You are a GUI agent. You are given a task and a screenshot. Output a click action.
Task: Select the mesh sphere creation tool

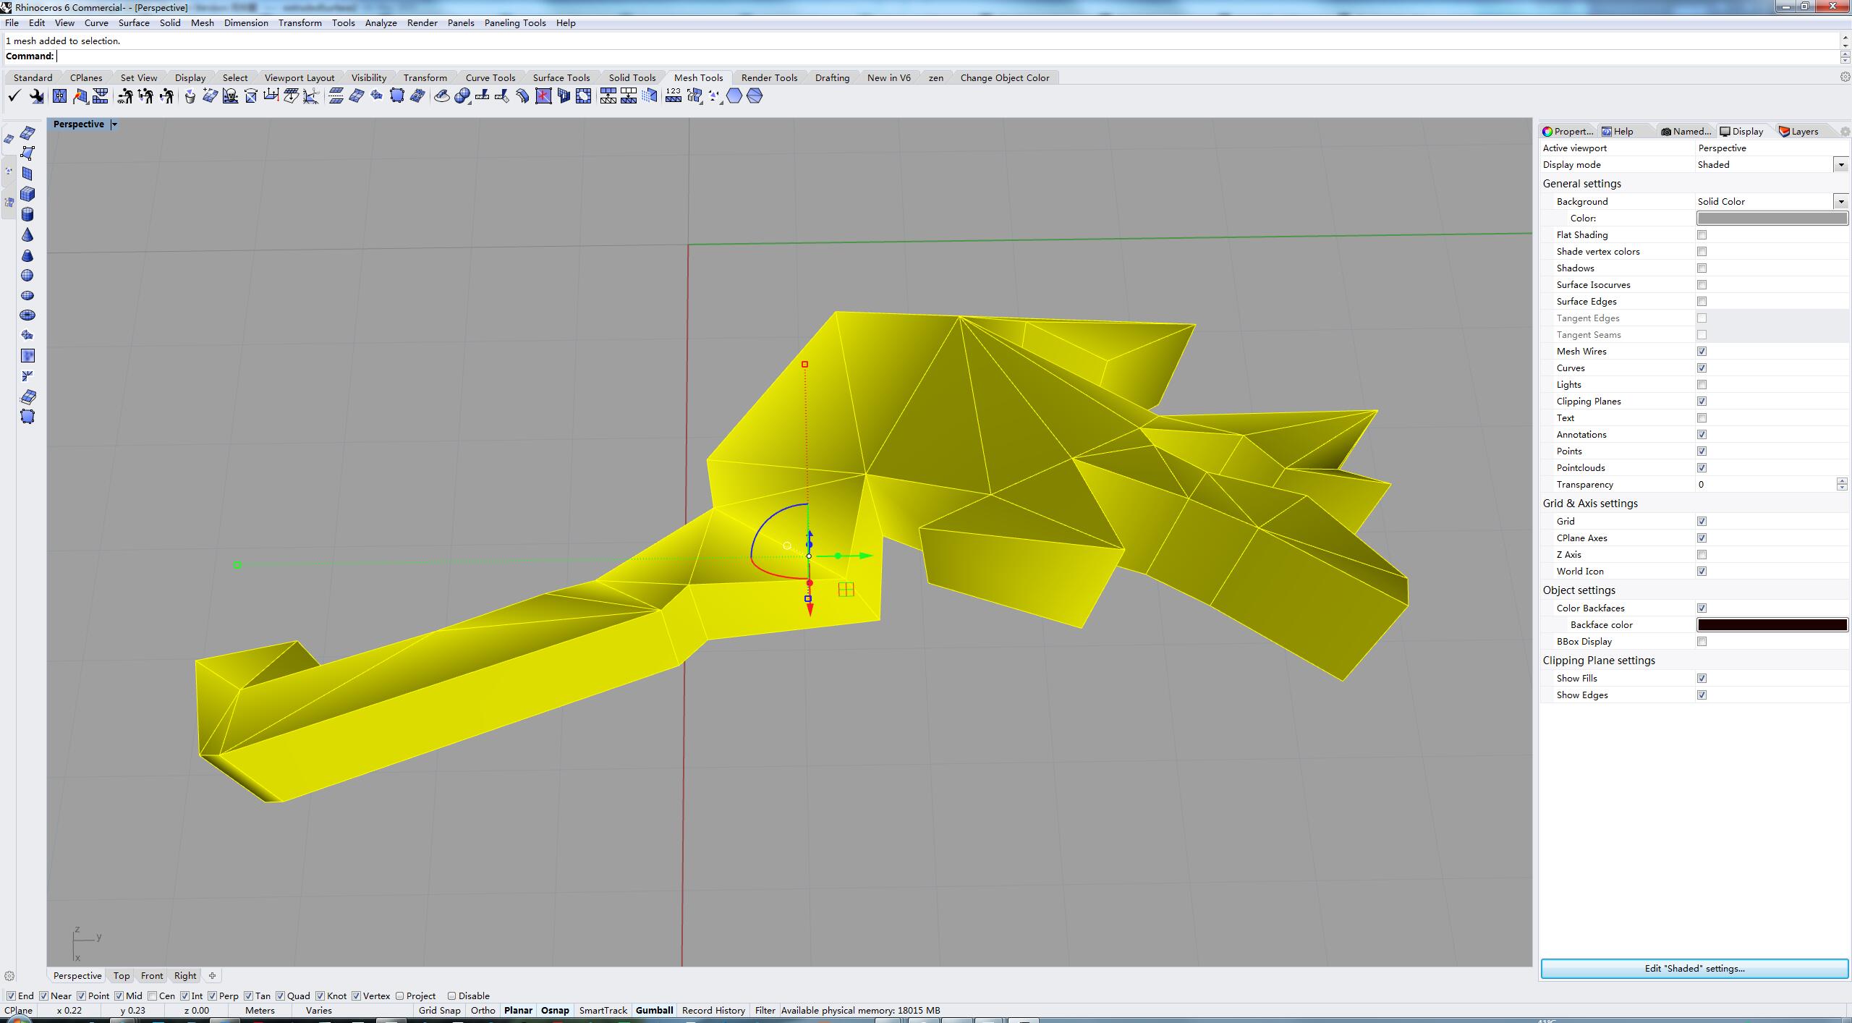pos(27,275)
